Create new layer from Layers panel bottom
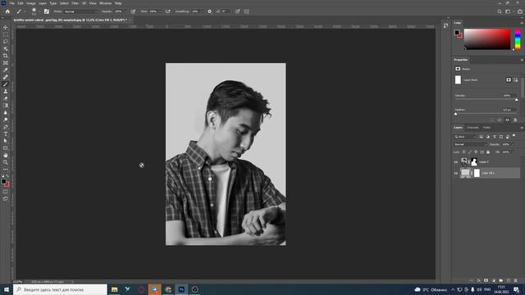 509,280
